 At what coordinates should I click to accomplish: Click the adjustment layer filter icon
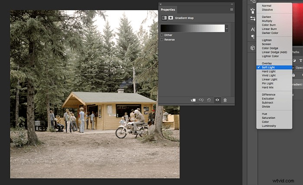(x=294, y=60)
